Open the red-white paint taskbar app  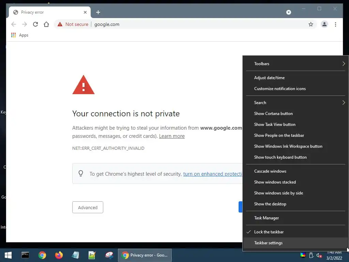coord(109,255)
